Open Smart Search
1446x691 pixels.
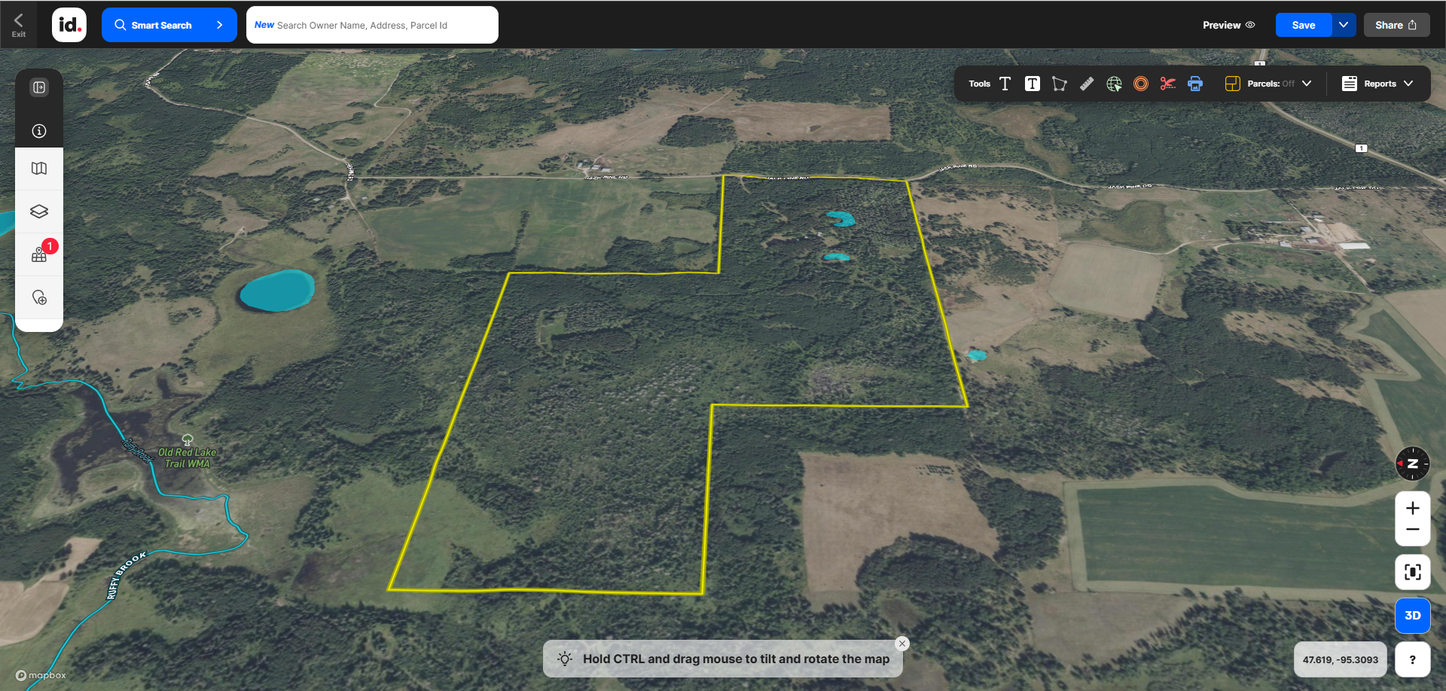[169, 25]
